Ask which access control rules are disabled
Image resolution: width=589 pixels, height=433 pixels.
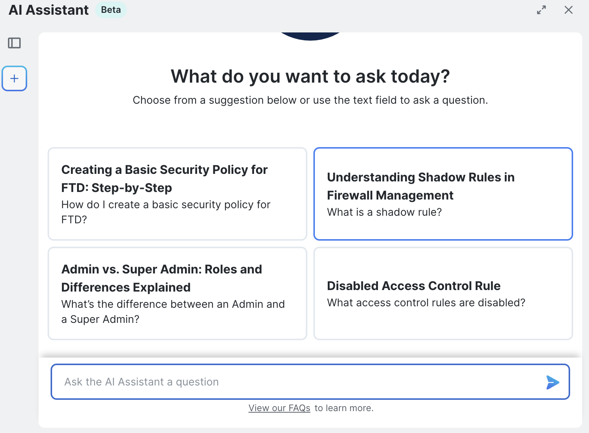tap(426, 303)
